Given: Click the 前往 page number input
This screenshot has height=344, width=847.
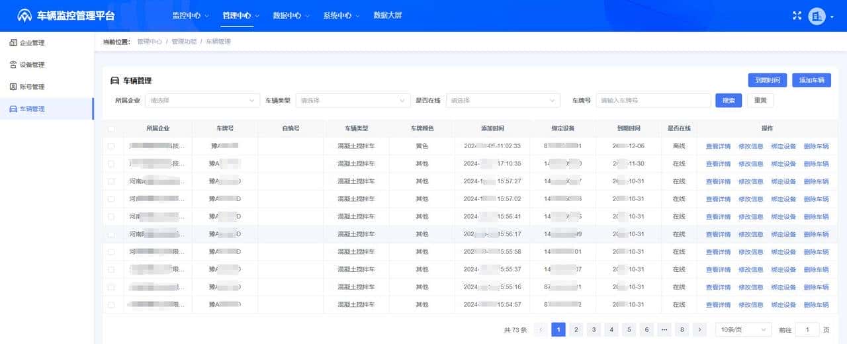Looking at the screenshot, I should (x=807, y=329).
